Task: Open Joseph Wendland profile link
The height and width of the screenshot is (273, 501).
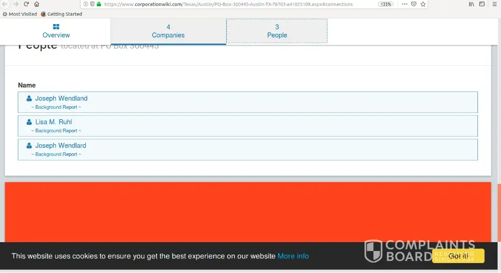Action: [x=61, y=98]
